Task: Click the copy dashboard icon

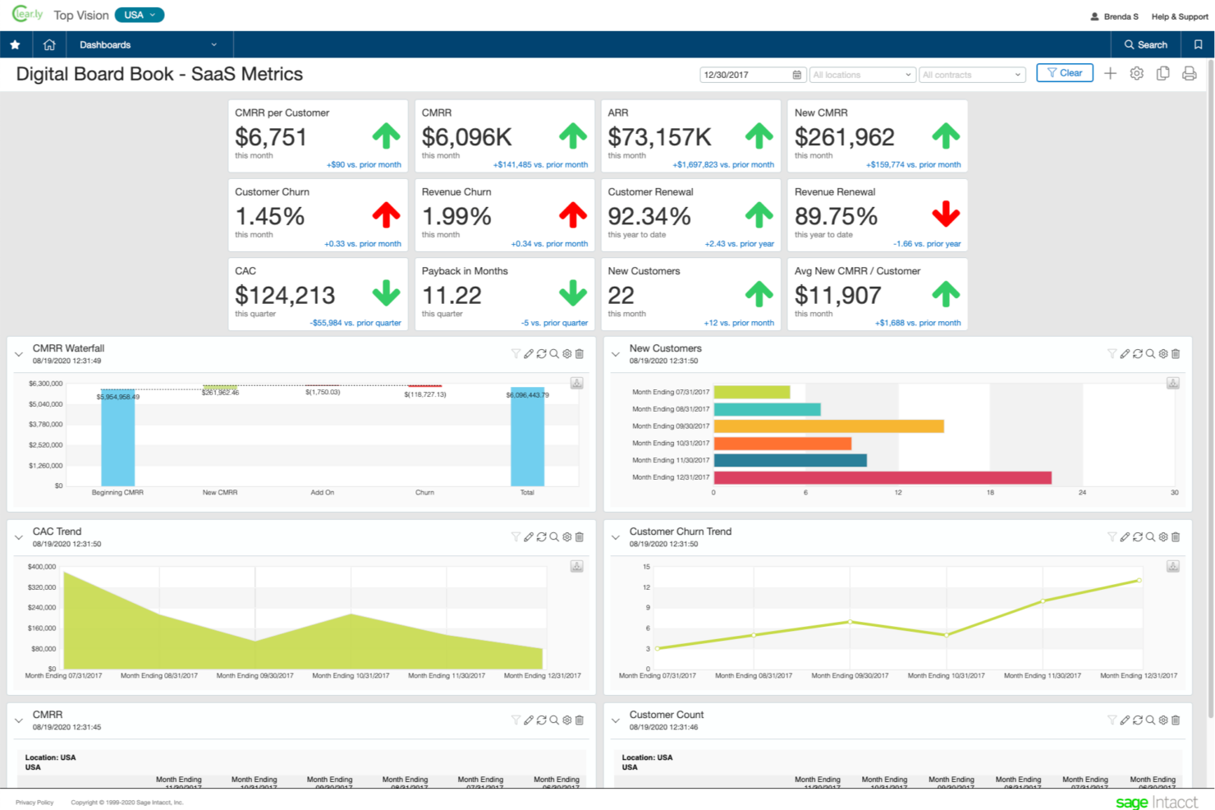Action: [1162, 74]
